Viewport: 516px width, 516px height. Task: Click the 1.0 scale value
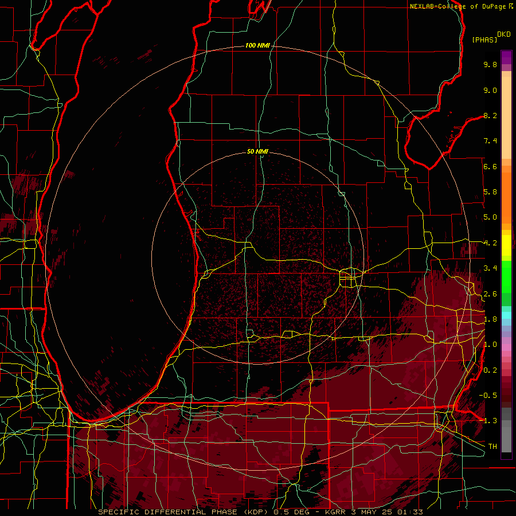tap(490, 345)
